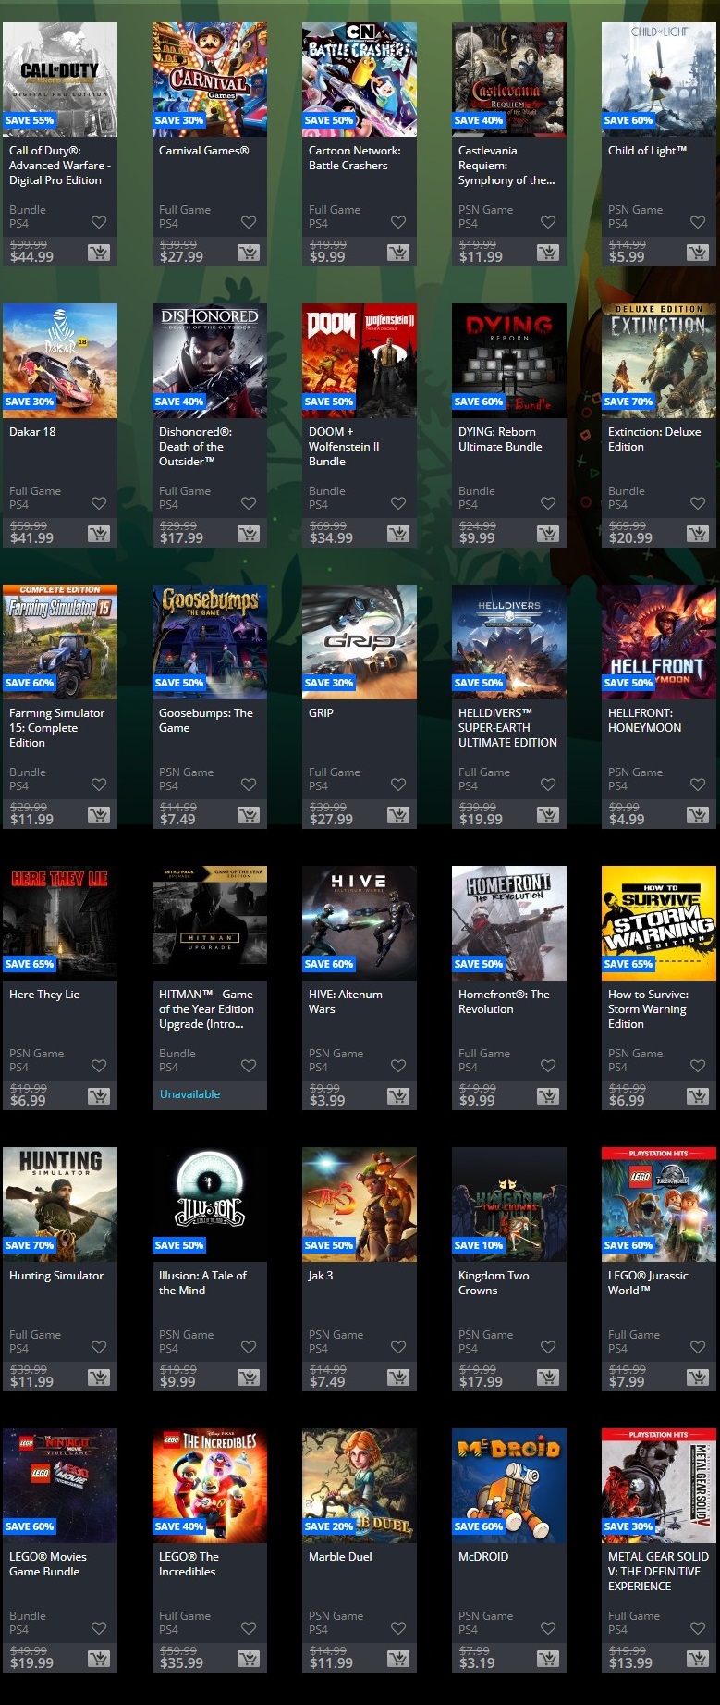Viewport: 720px width, 1705px height.
Task: Add Goosebumps: The Game to cart
Action: click(248, 814)
